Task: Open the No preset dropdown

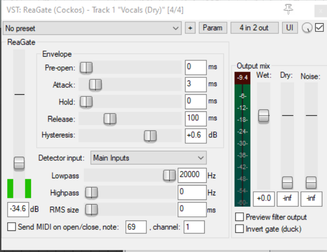Action: pos(92,28)
